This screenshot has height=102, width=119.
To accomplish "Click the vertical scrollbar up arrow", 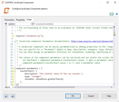I will [x=114, y=30].
